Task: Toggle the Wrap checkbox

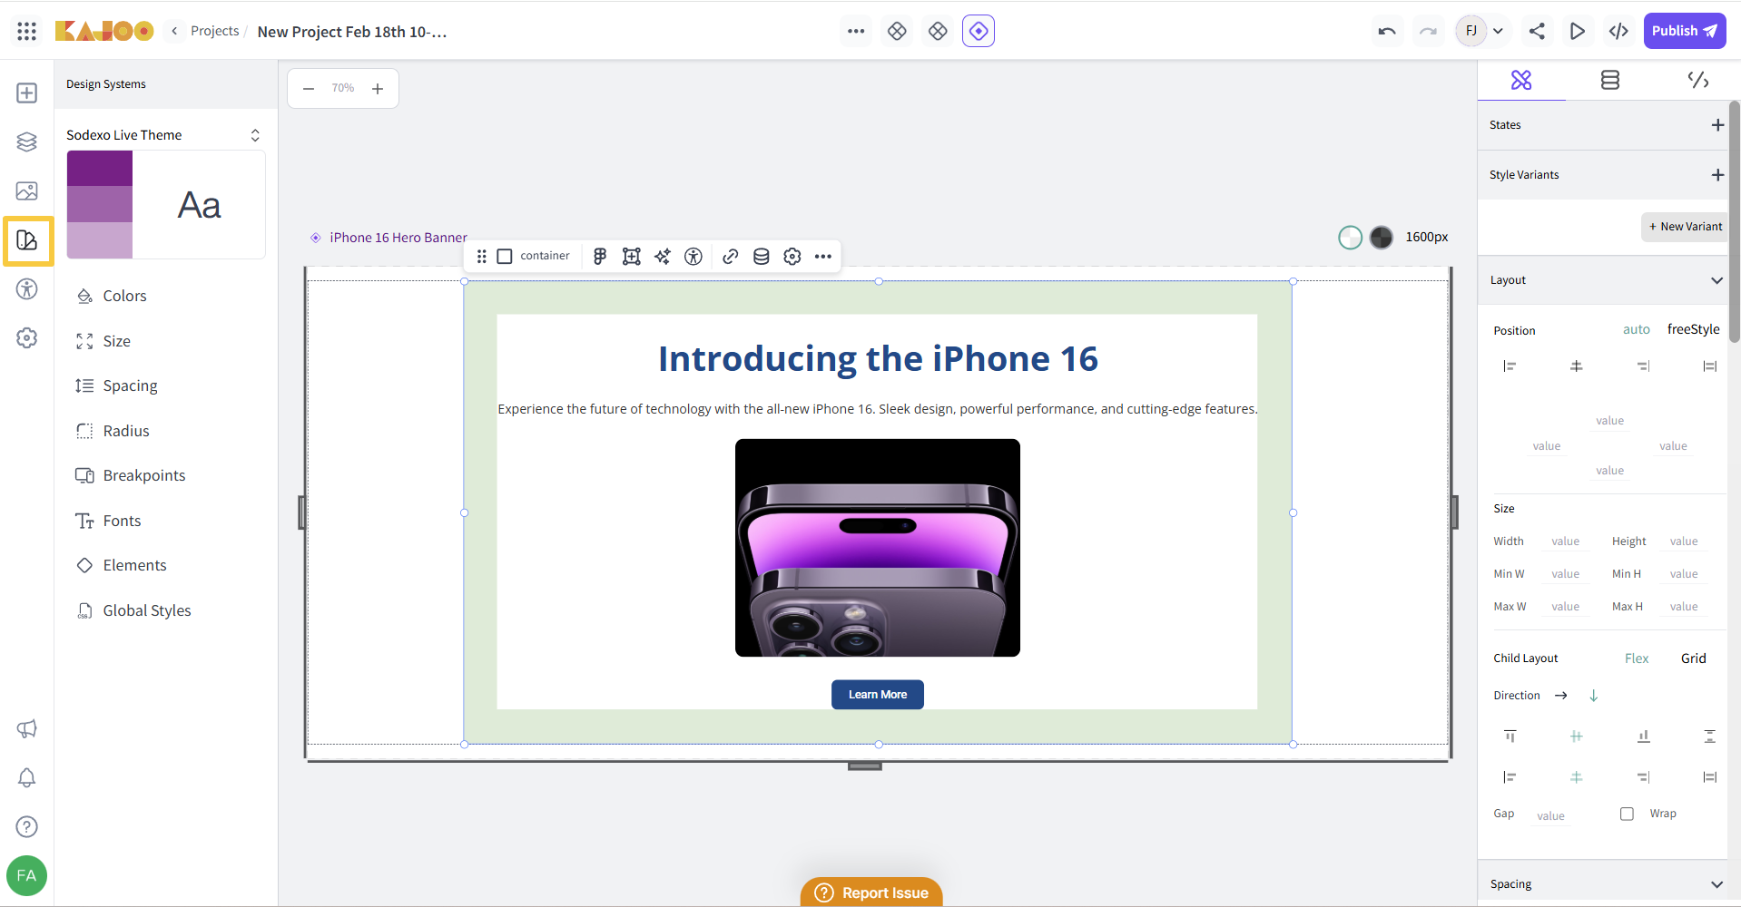Action: tap(1627, 814)
